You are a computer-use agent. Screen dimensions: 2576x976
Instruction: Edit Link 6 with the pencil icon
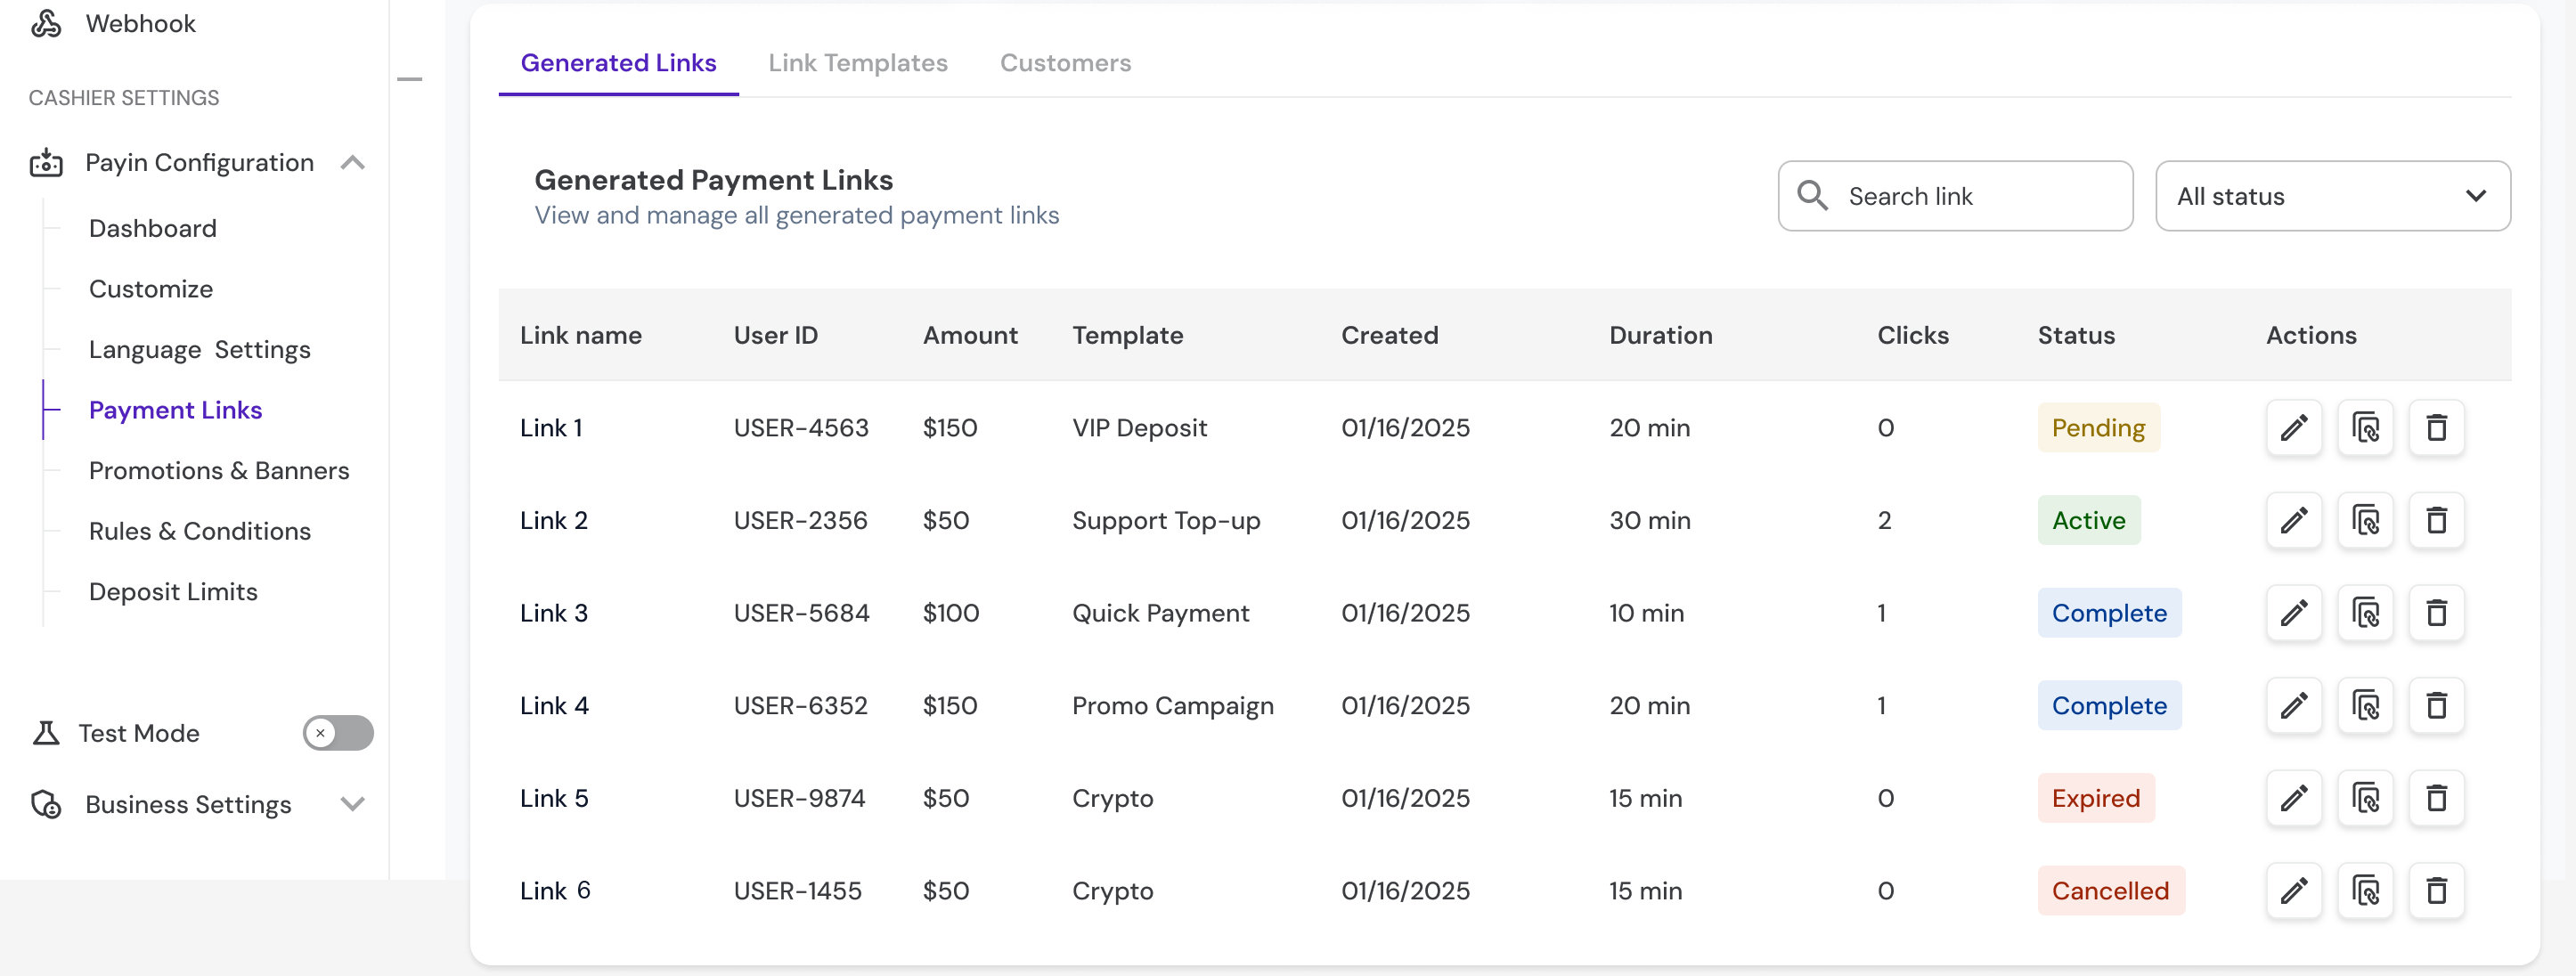pyautogui.click(x=2294, y=891)
